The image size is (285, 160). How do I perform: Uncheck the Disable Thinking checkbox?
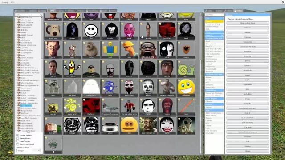[x=18, y=135]
